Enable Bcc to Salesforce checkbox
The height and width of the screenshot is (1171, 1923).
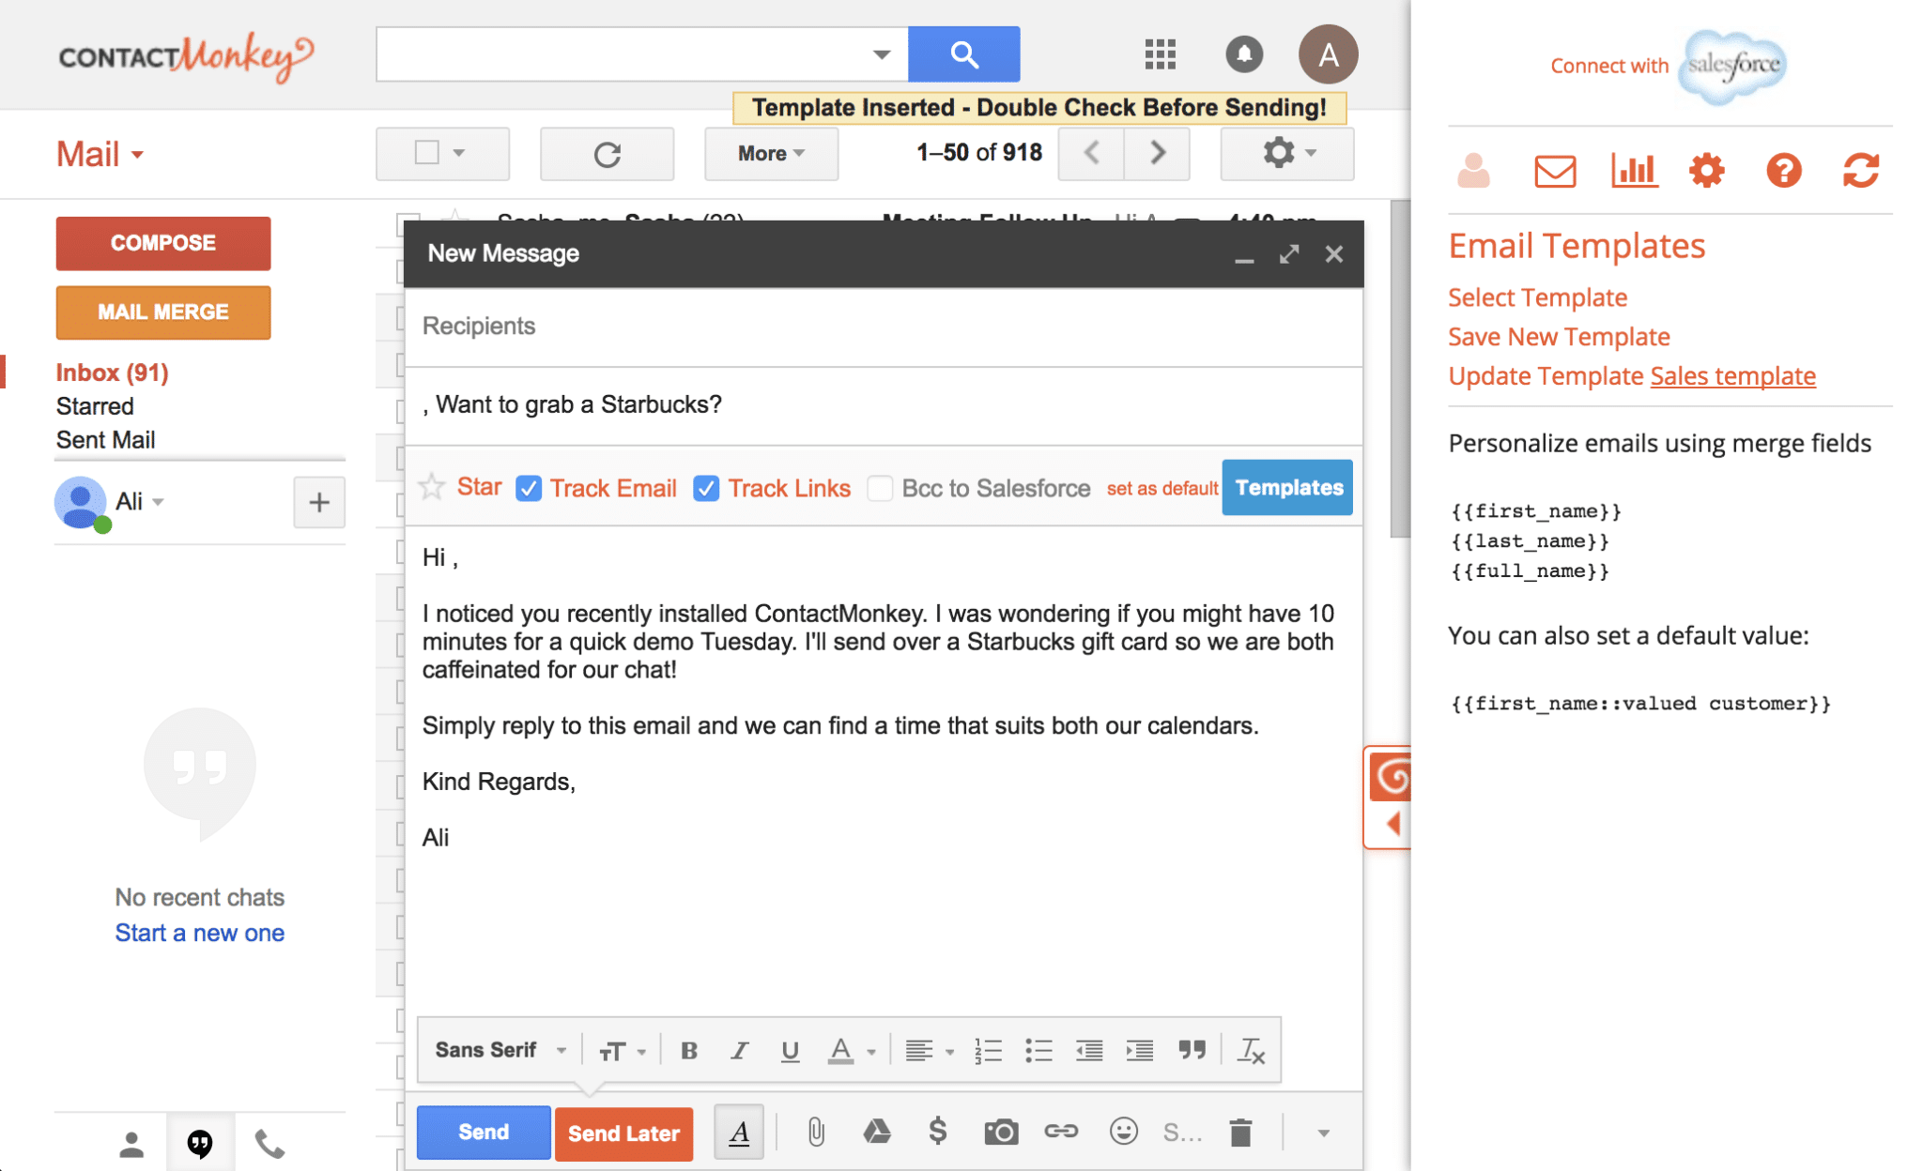[880, 488]
